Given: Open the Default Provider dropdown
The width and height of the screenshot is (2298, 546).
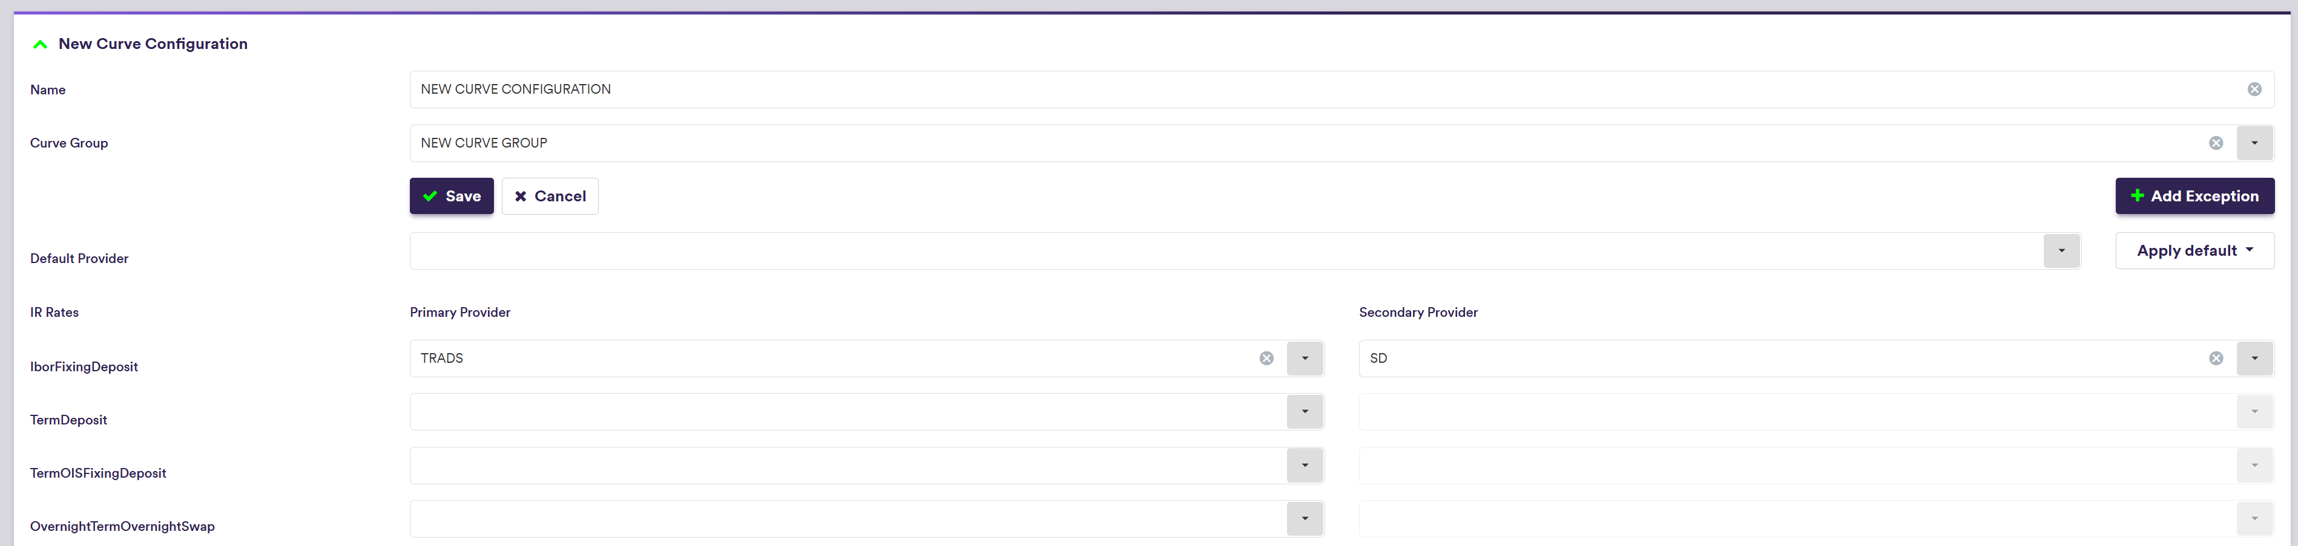Looking at the screenshot, I should click(2061, 251).
